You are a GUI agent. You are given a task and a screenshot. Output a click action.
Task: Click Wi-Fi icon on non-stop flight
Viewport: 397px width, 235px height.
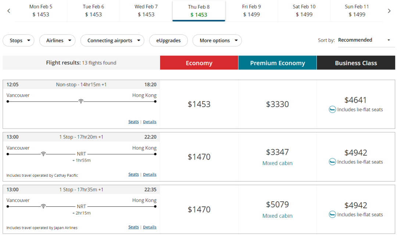click(x=81, y=101)
